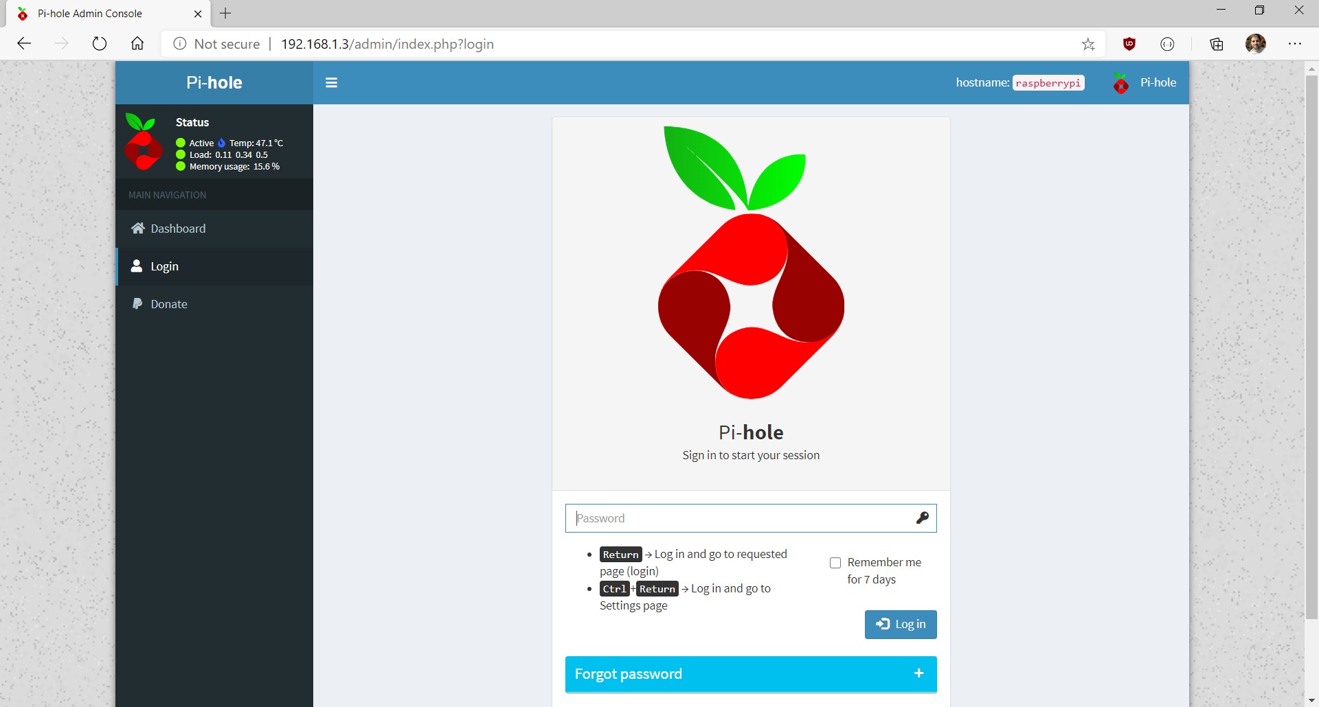This screenshot has width=1319, height=707.
Task: Close the Pi-hole Admin Console tab
Action: tap(198, 14)
